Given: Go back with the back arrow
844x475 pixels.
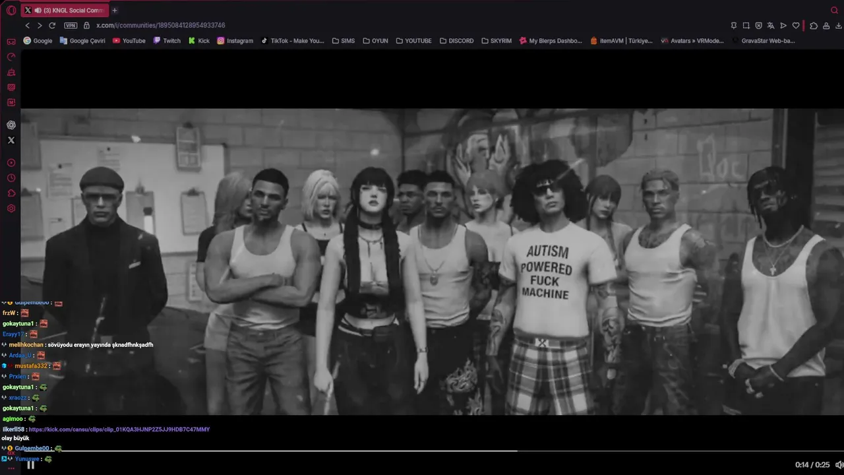Looking at the screenshot, I should point(27,25).
